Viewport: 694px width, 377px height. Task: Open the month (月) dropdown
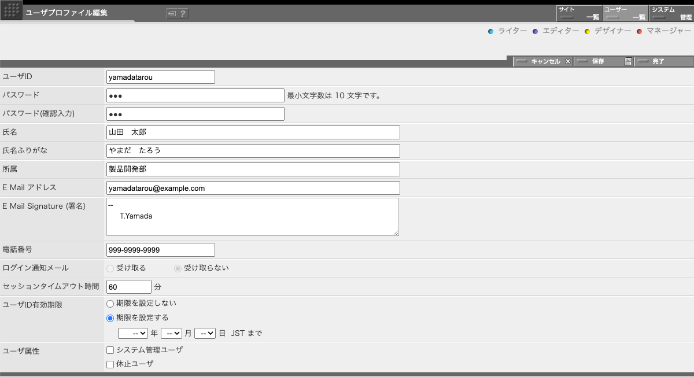tap(171, 333)
